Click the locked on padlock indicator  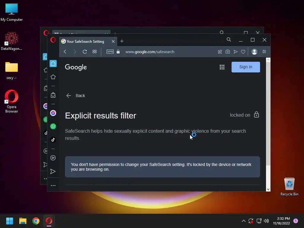tap(256, 115)
